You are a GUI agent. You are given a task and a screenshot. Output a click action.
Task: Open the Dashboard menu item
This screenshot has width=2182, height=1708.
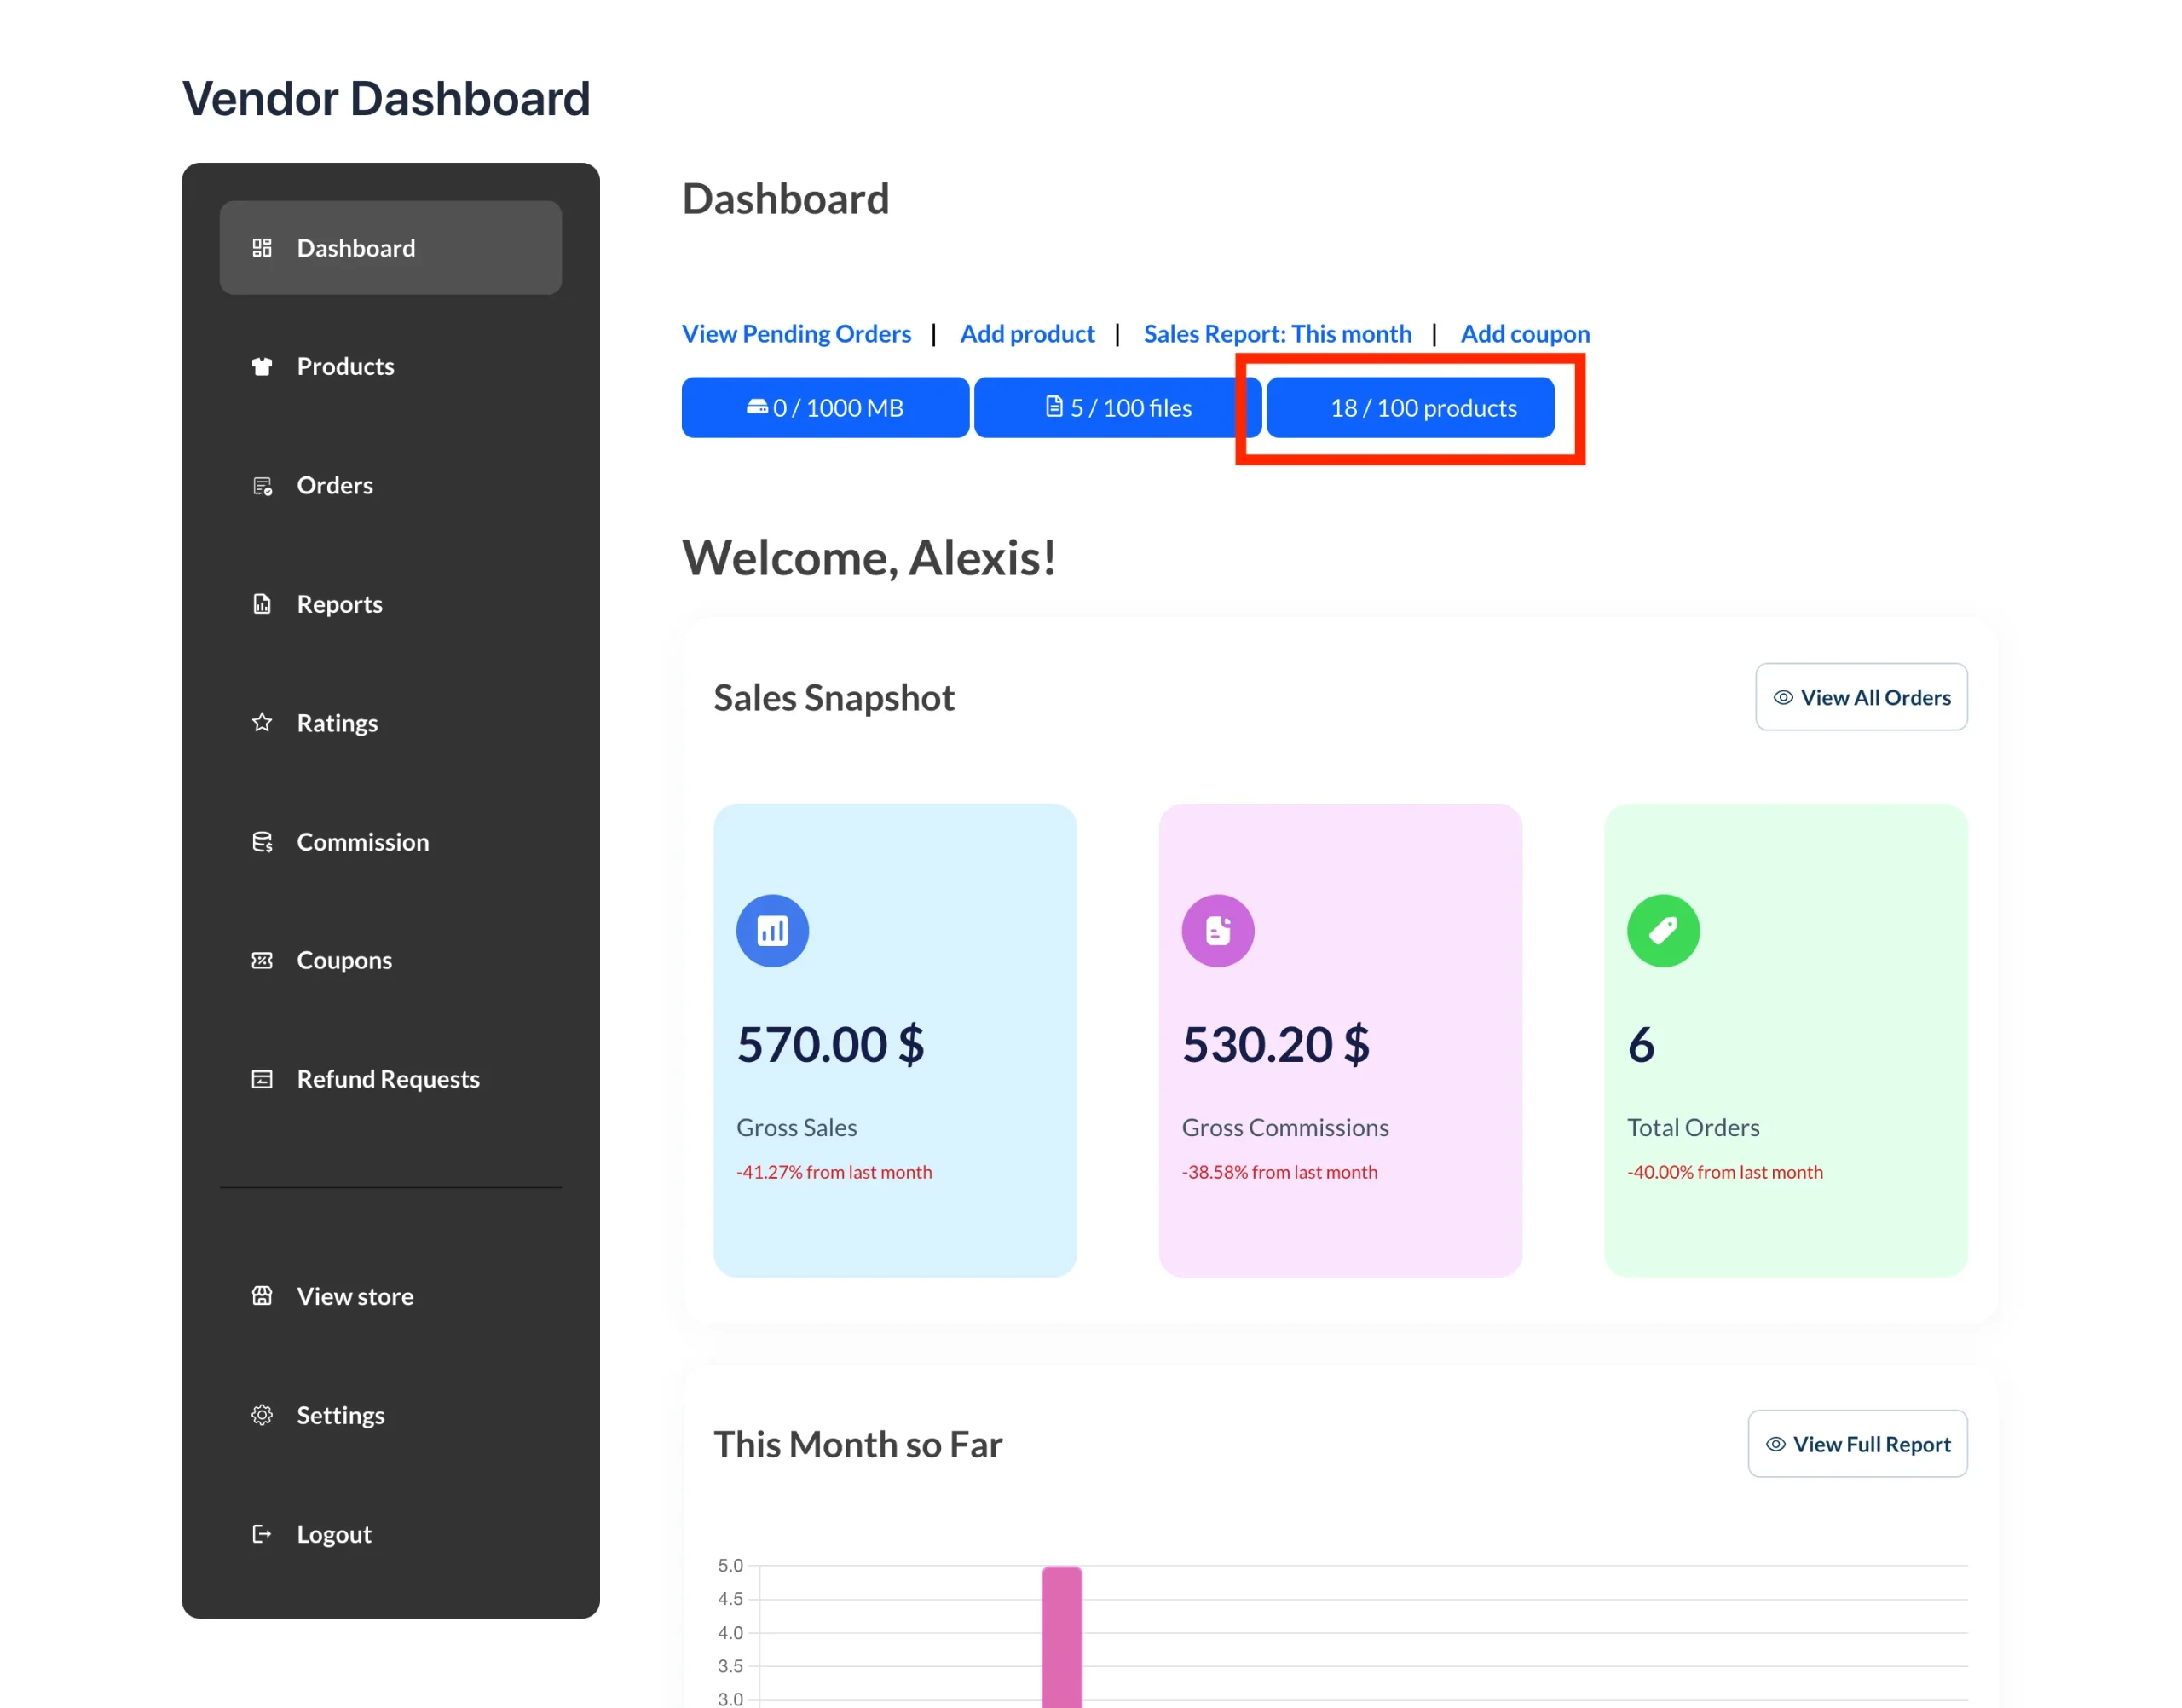pos(390,248)
